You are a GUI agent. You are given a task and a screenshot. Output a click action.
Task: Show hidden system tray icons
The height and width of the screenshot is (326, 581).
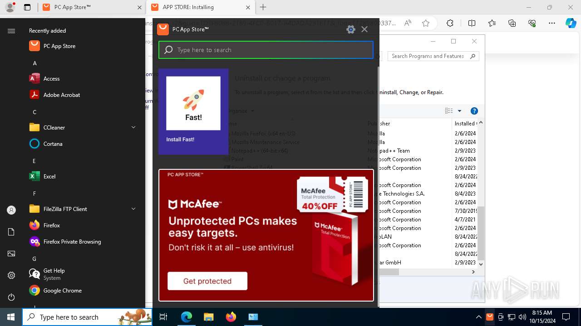click(x=478, y=317)
